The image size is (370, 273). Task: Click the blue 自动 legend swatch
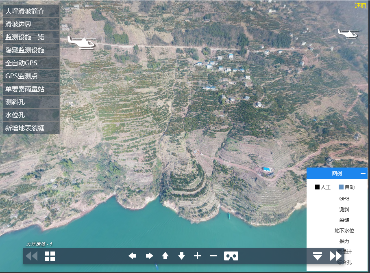tap(341, 187)
